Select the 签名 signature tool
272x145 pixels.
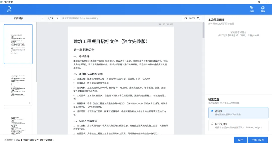coord(252,9)
